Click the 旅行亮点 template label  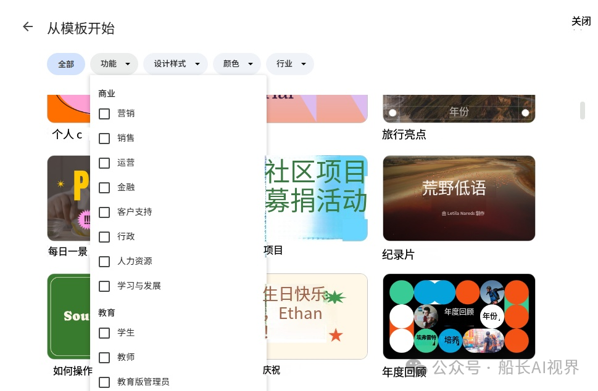[x=404, y=134]
